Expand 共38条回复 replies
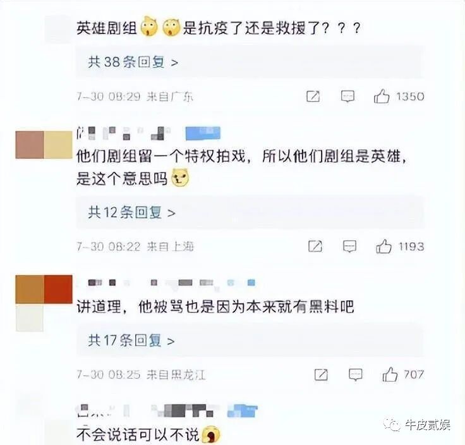 coord(133,63)
